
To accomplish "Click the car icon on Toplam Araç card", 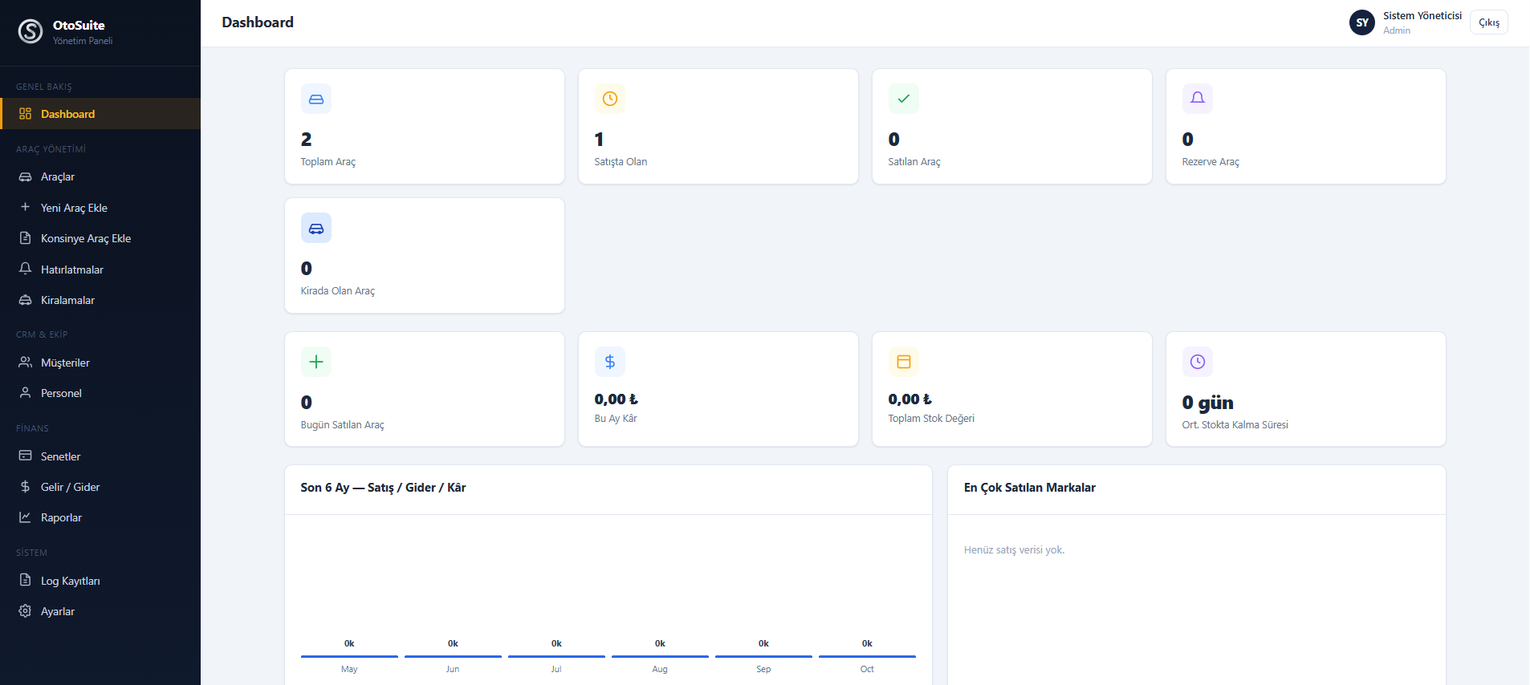I will coord(316,99).
